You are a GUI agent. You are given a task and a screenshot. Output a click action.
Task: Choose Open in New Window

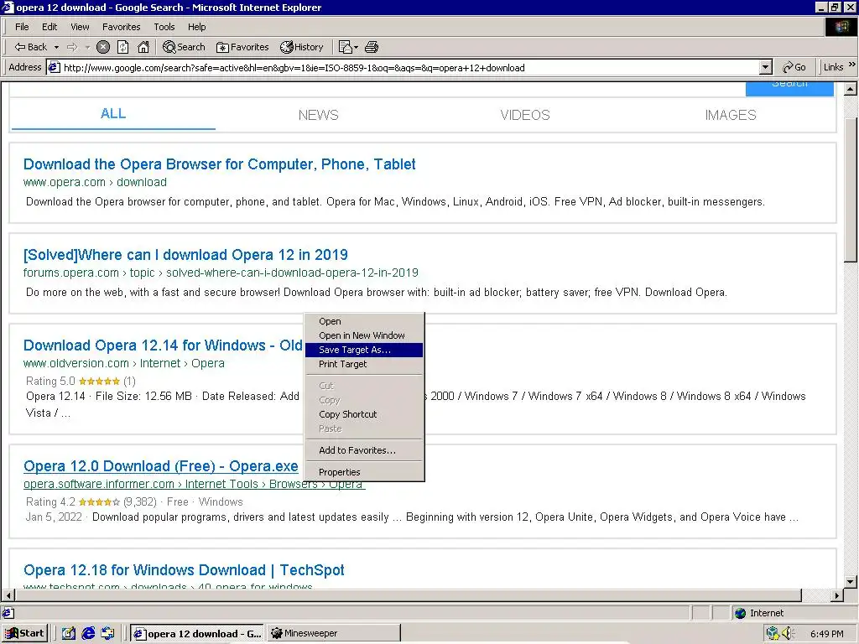364,335
